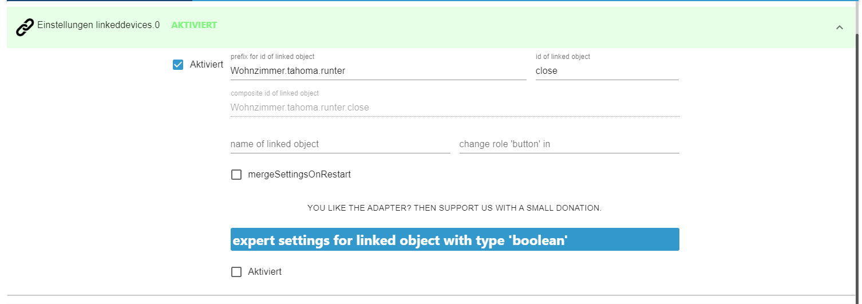
Task: Click the green AKTIVIERT status label
Action: coord(194,25)
